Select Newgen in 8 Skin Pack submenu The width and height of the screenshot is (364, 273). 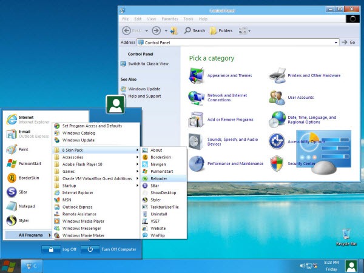(164, 164)
